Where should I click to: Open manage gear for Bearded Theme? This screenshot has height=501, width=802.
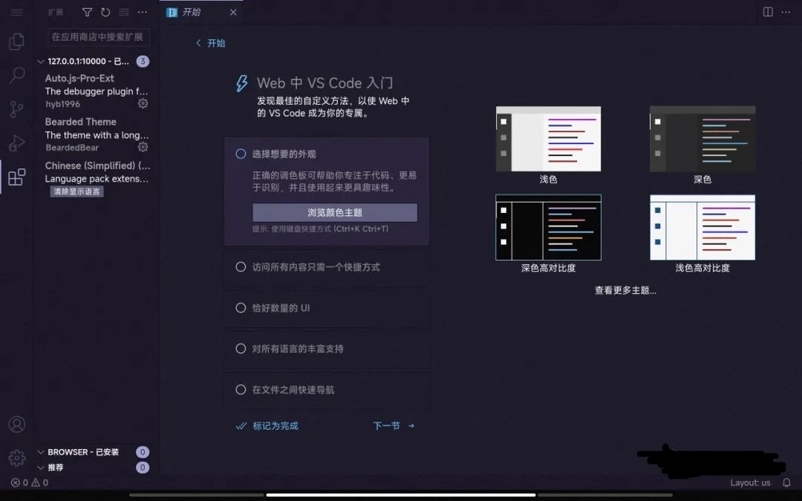point(143,148)
